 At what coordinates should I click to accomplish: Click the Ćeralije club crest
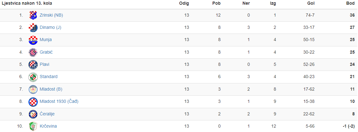33,114
